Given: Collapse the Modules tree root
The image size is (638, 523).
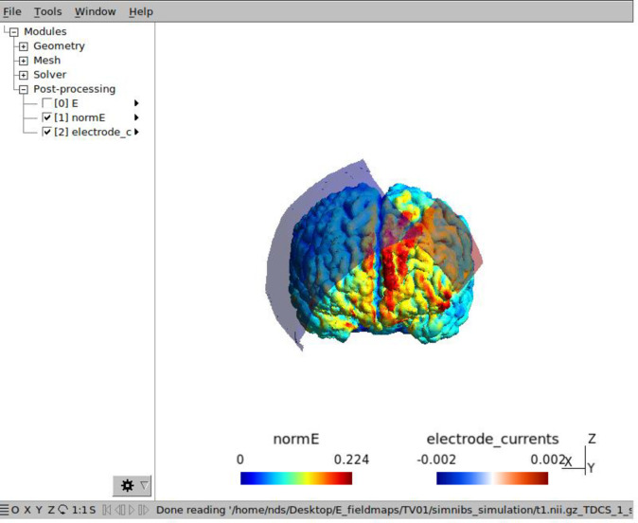Looking at the screenshot, I should pos(14,32).
